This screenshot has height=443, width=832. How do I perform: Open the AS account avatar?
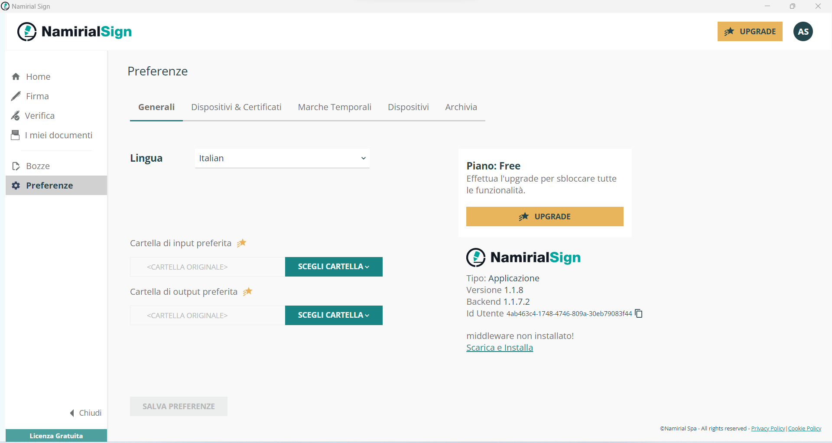[803, 31]
